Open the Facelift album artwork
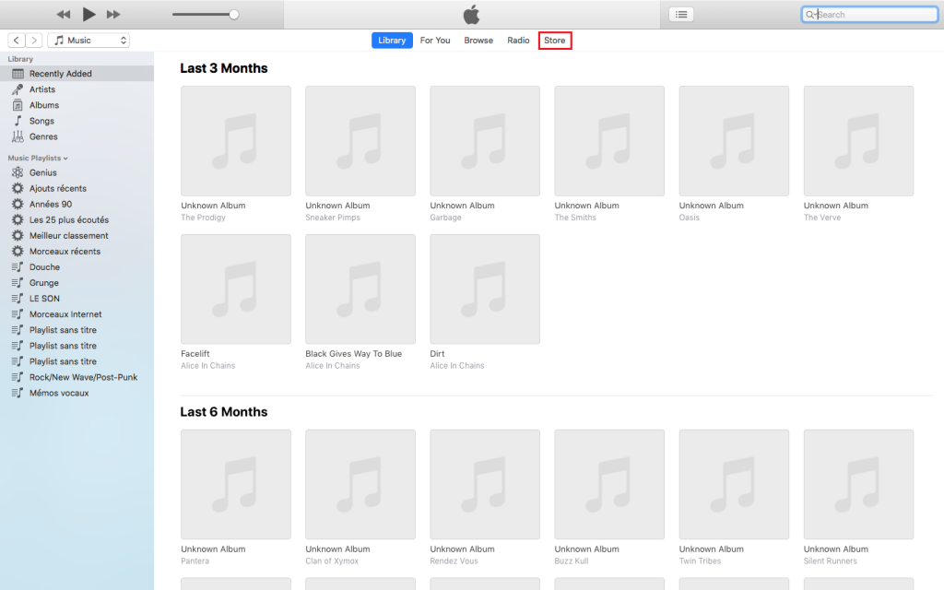 (x=236, y=289)
